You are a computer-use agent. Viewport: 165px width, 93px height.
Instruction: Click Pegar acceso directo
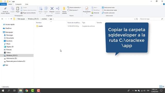[x=28, y=13]
